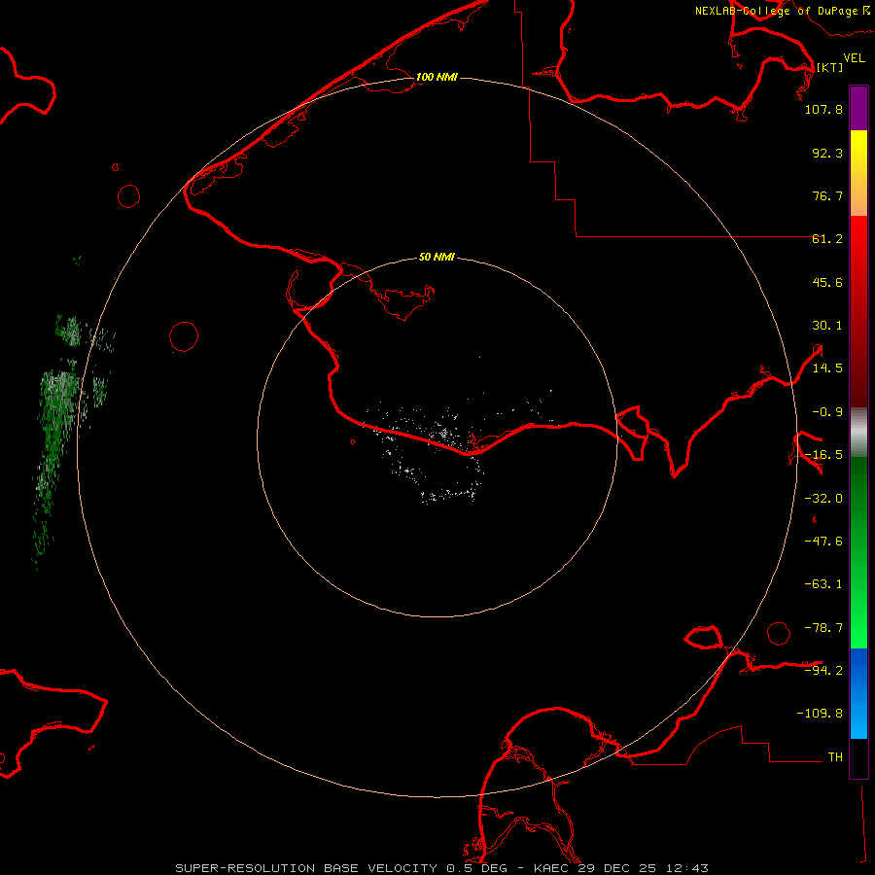Image resolution: width=875 pixels, height=875 pixels.
Task: Click the KAEC station identifier in the caption
Action: 551,868
